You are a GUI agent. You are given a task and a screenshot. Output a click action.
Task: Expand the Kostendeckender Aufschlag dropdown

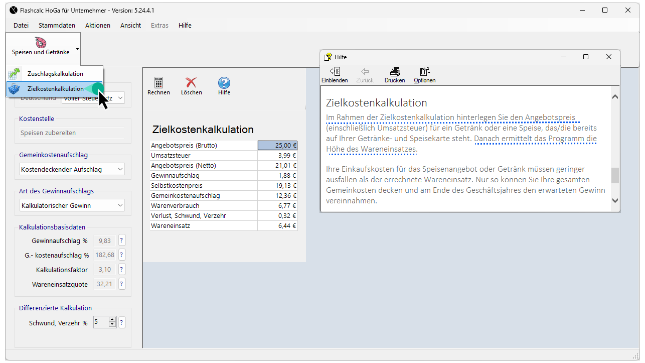(120, 170)
